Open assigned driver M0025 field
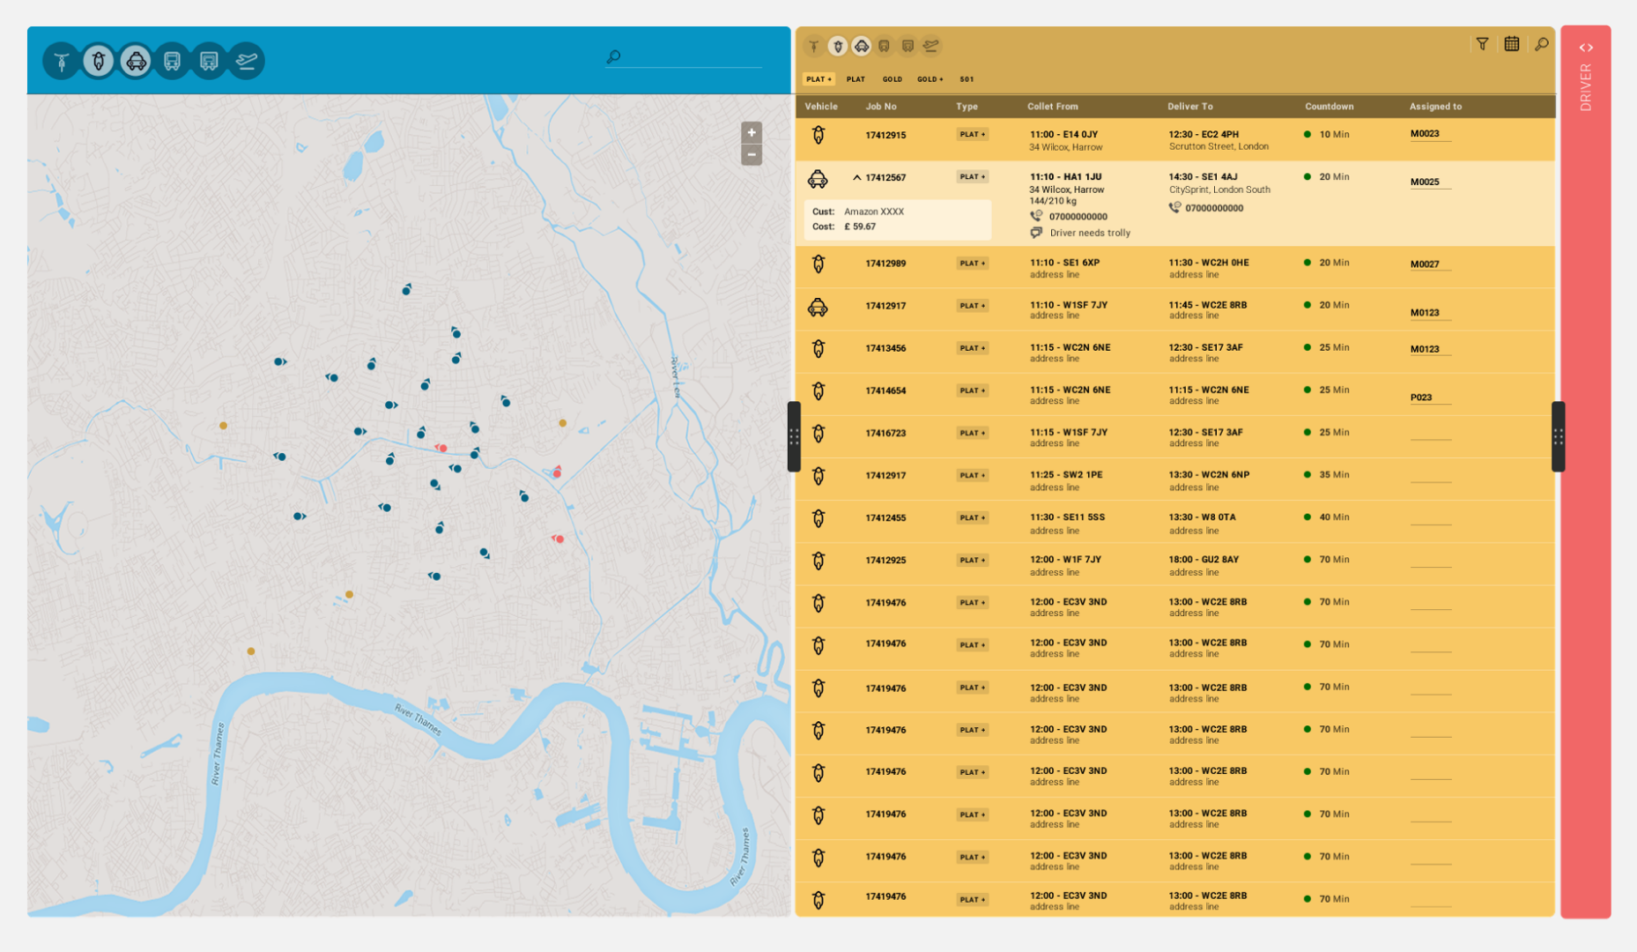The image size is (1637, 952). (1431, 182)
